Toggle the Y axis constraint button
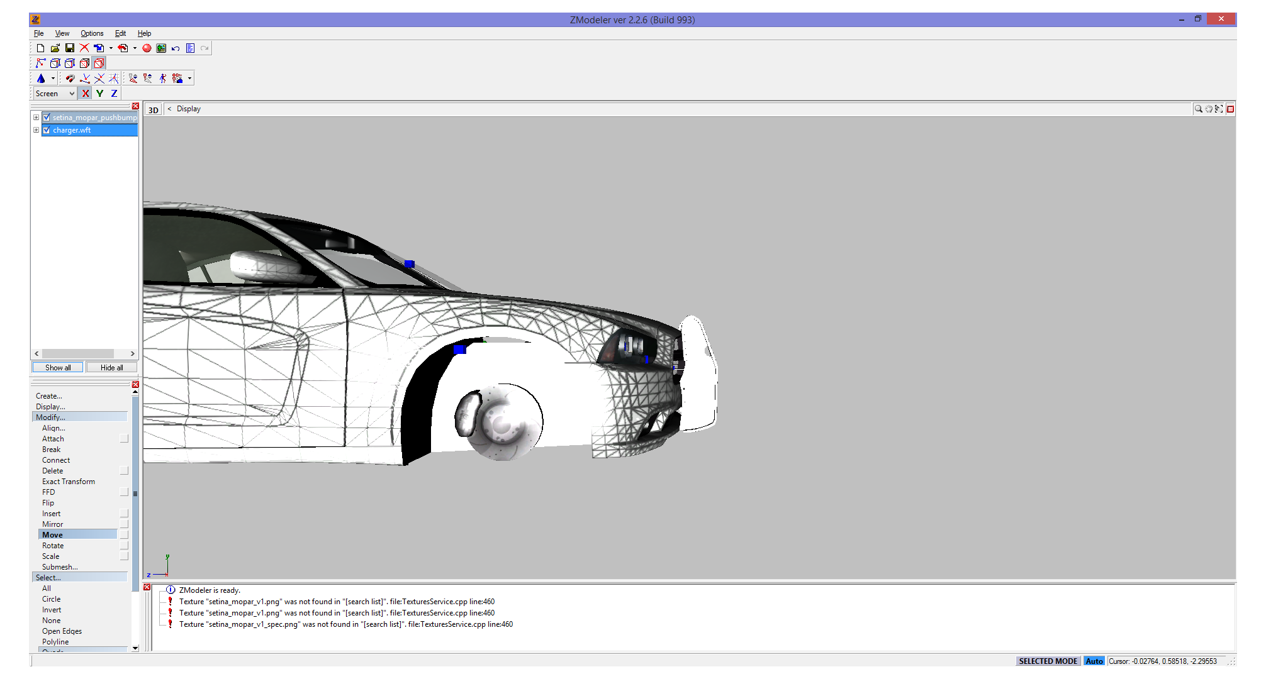 pos(99,93)
